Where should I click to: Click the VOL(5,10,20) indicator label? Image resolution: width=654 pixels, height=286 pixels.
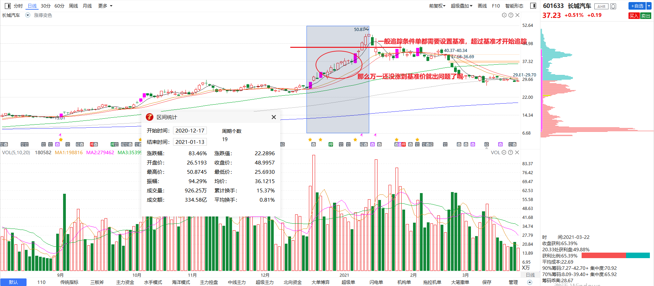coord(16,152)
